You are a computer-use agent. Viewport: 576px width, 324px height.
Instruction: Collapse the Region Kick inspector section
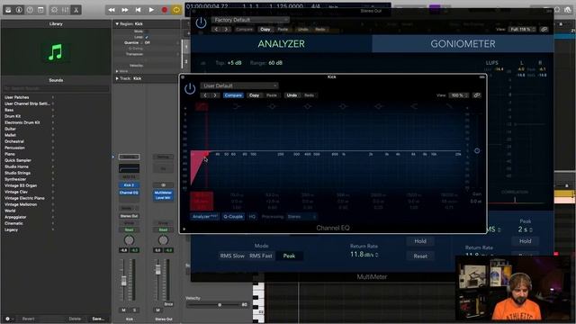tap(117, 24)
